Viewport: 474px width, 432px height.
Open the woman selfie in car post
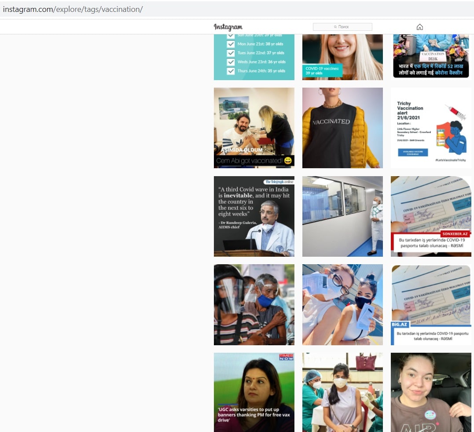[431, 392]
